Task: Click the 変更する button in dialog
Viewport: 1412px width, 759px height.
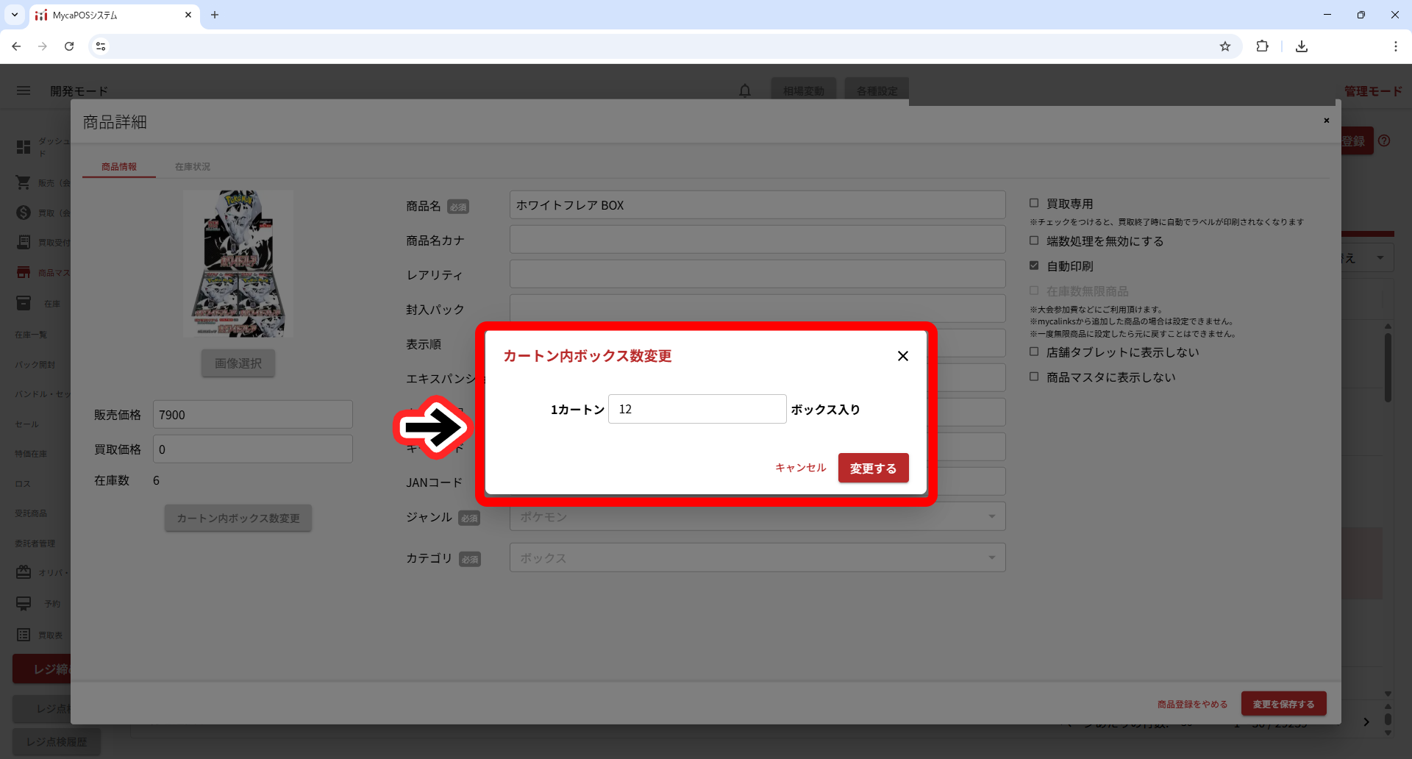Action: (x=873, y=468)
